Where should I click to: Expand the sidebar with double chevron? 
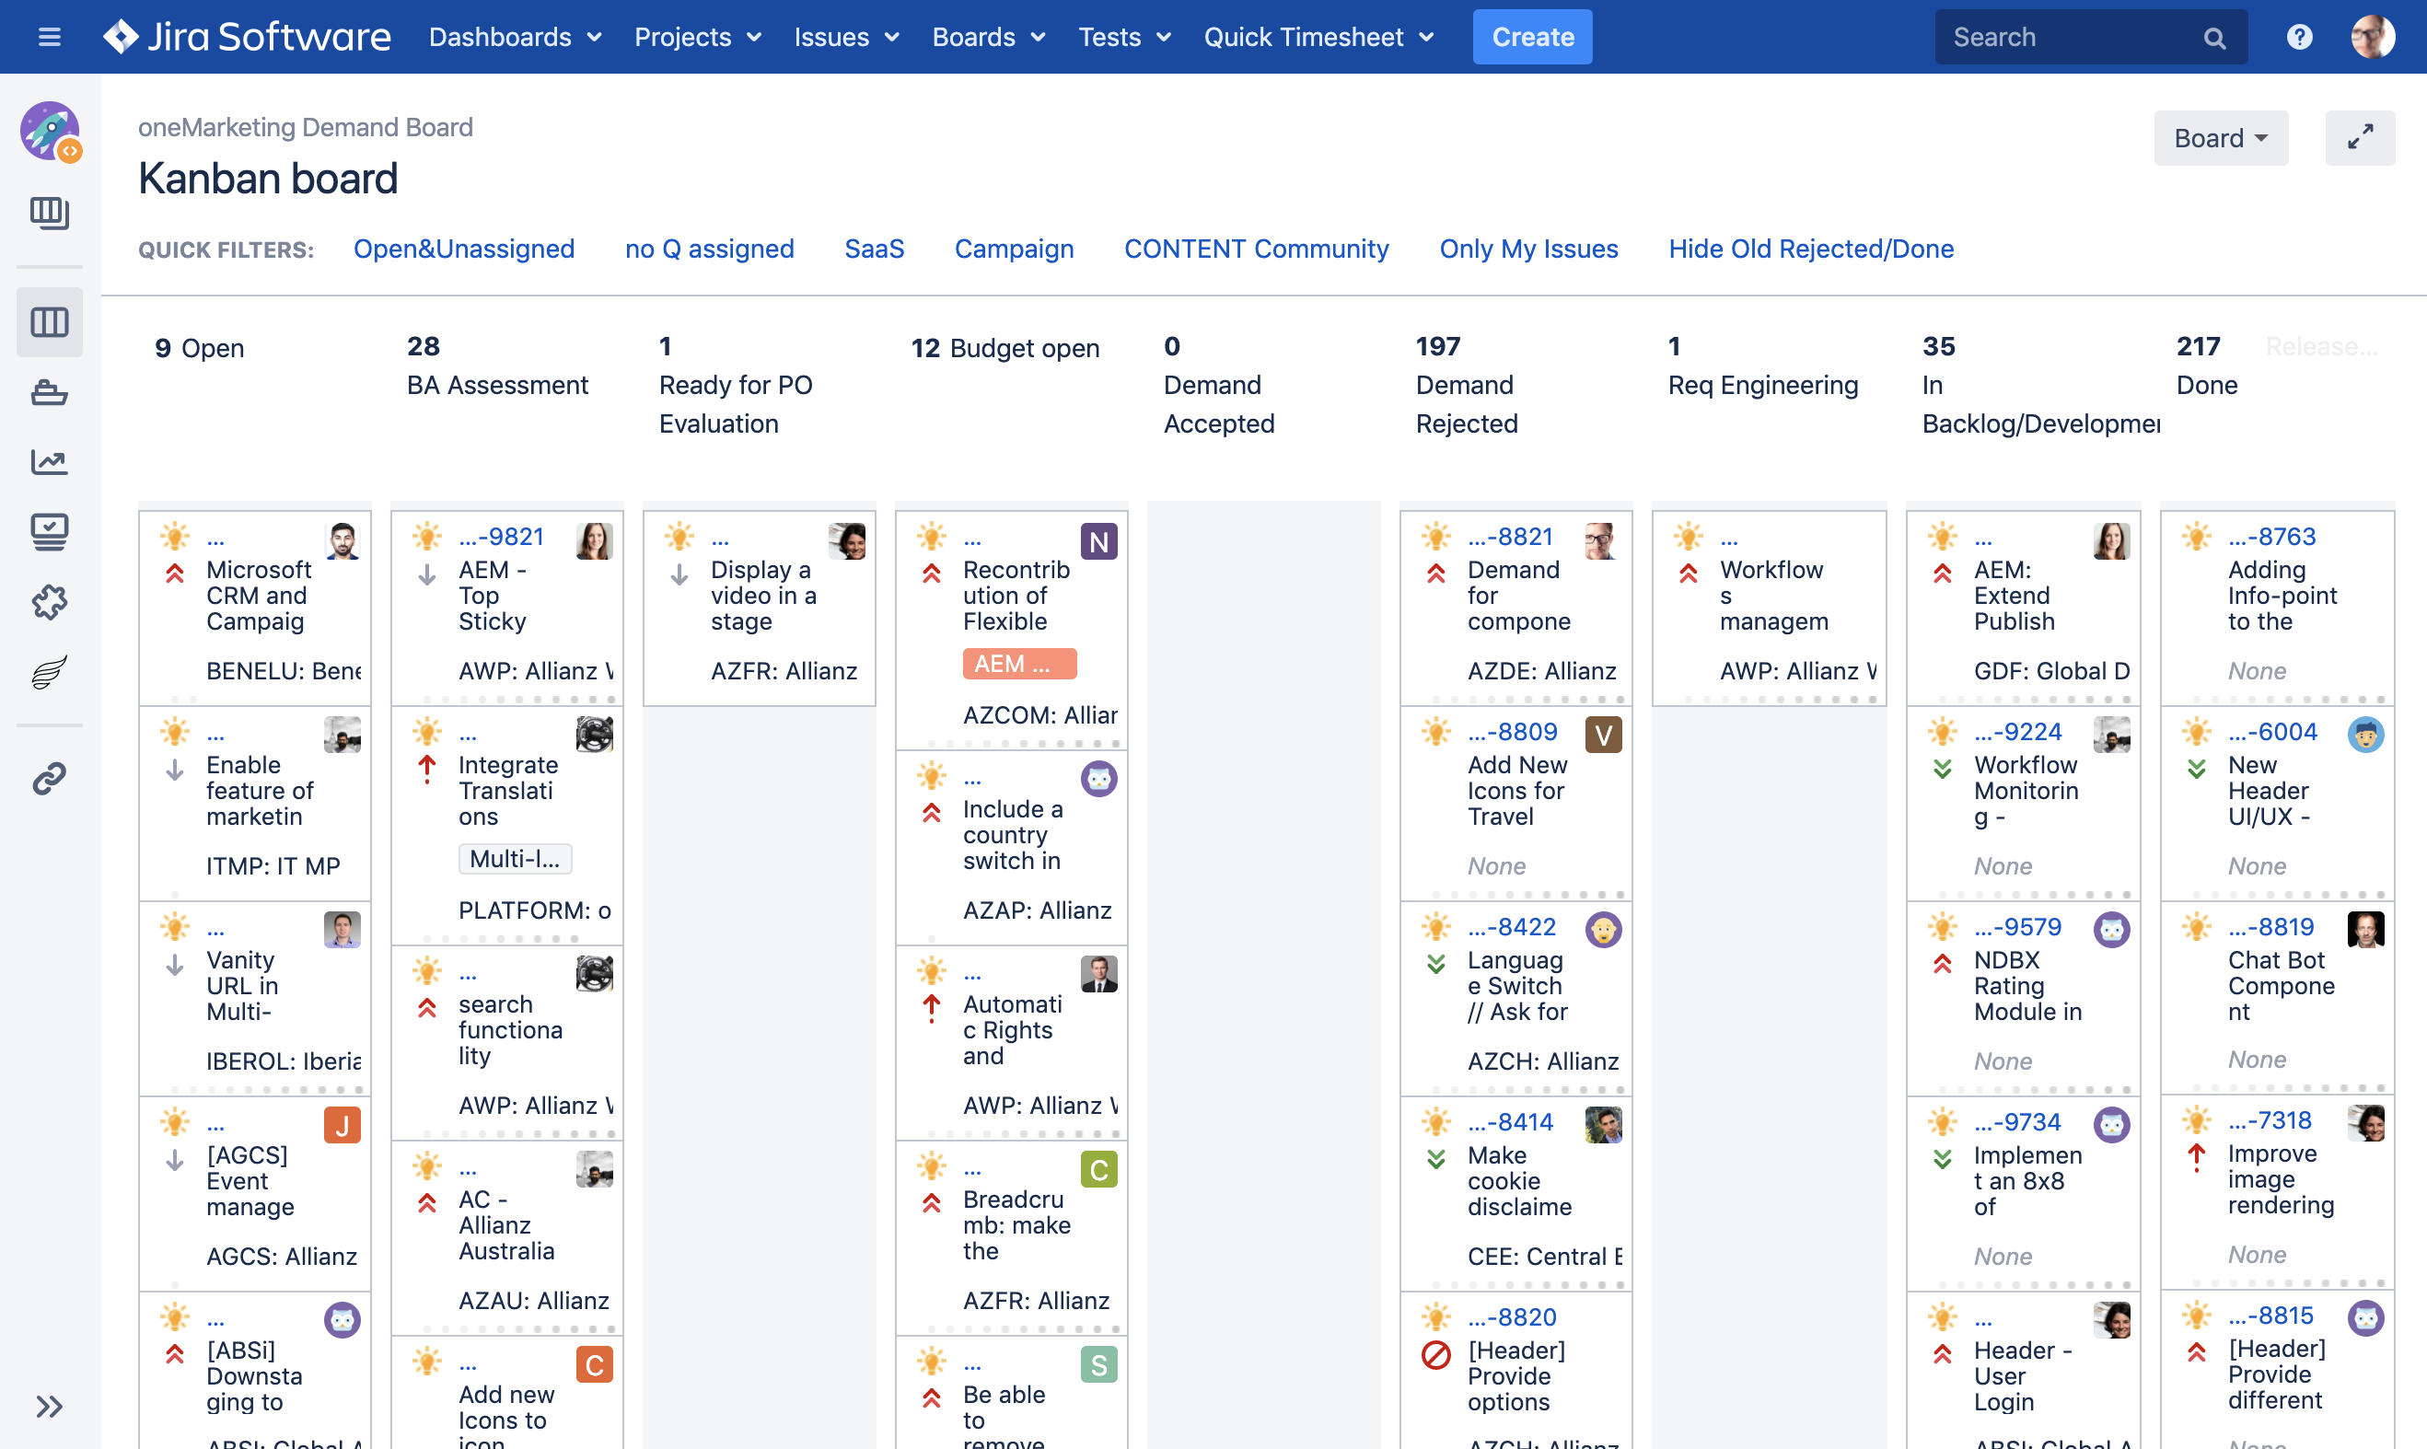[x=50, y=1406]
